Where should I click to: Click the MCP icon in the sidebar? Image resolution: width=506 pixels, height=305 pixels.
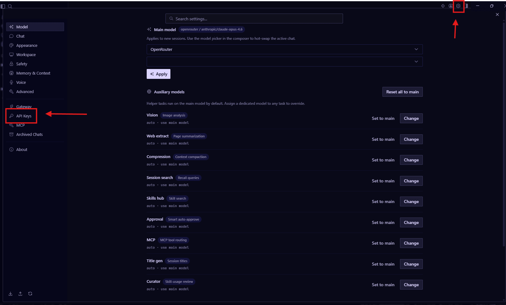pos(11,125)
